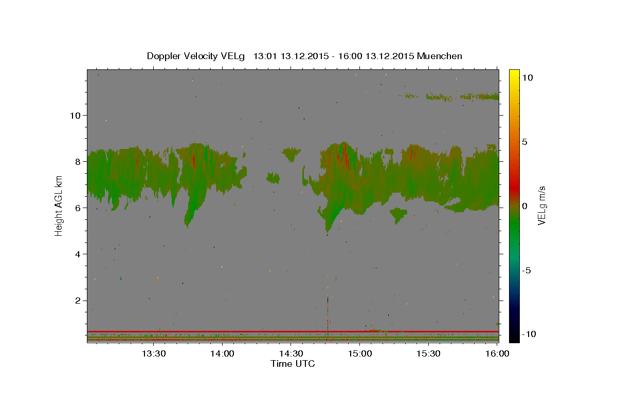Click the 'Time UTC' axis label
The height and width of the screenshot is (411, 617).
pyautogui.click(x=293, y=364)
